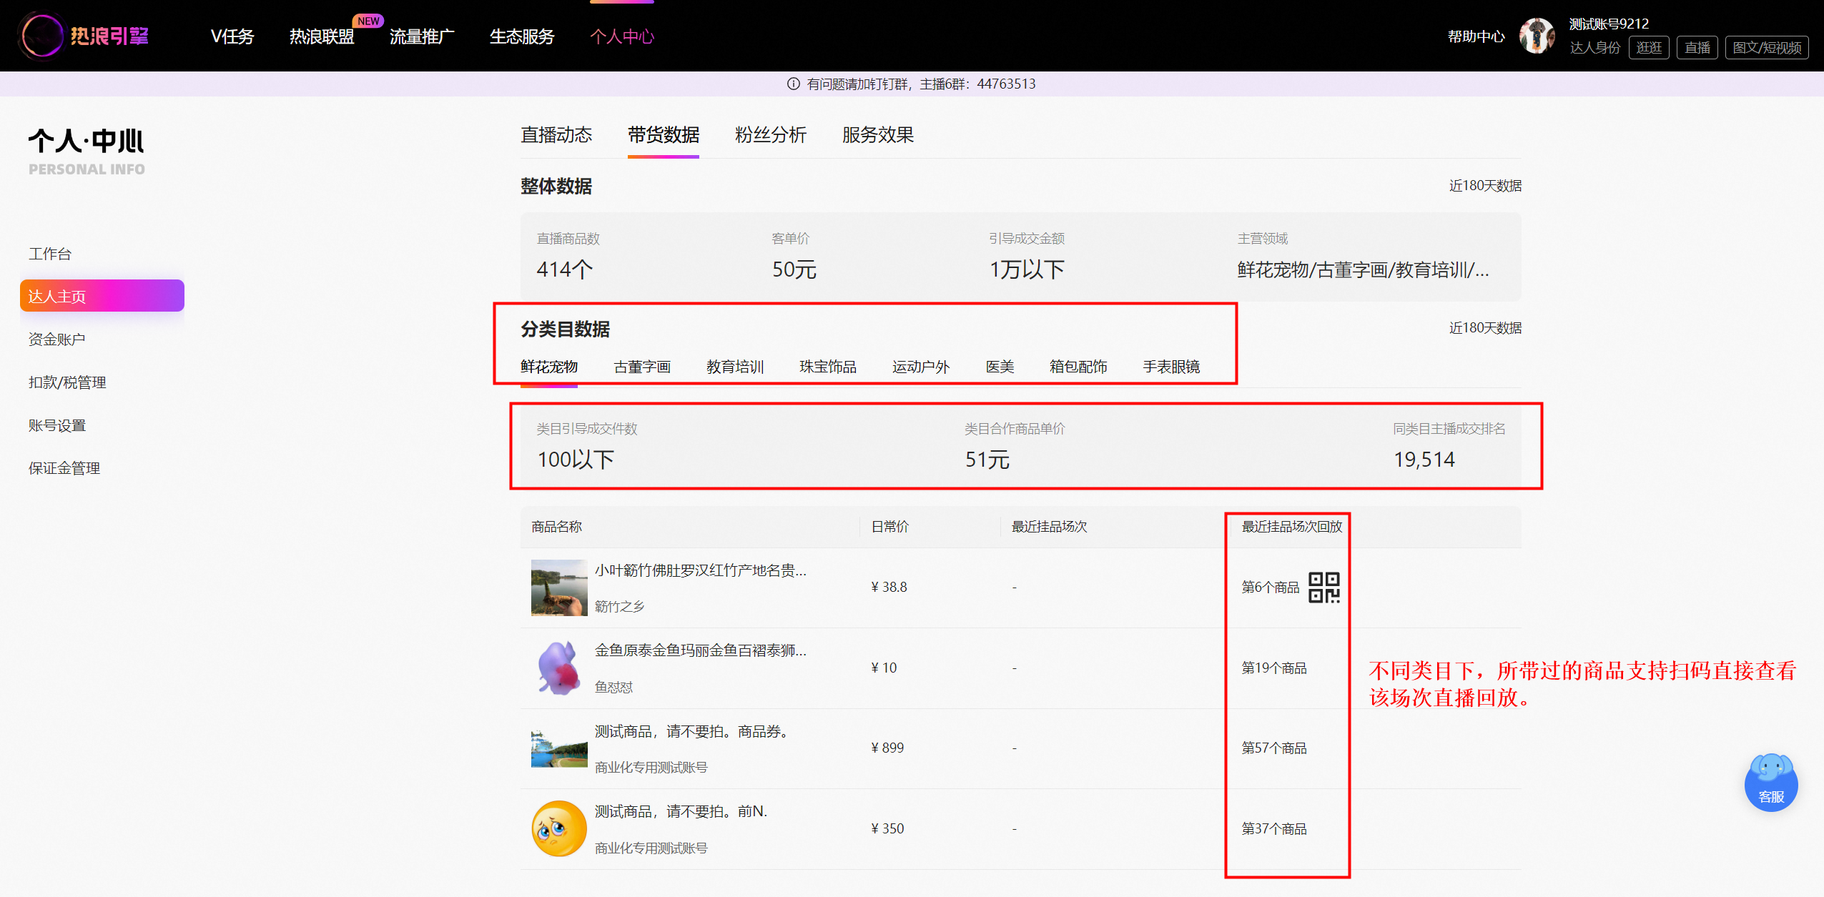Click the 日常价 column header
The height and width of the screenshot is (897, 1824).
pos(889,527)
